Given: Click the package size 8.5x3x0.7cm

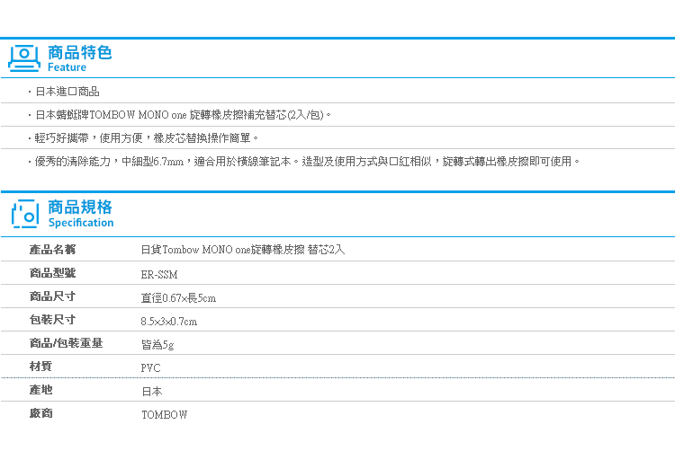Looking at the screenshot, I should (x=169, y=322).
